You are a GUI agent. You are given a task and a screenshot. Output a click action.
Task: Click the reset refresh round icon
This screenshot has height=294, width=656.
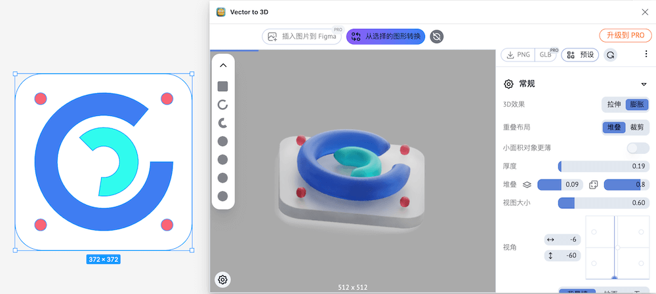click(610, 55)
